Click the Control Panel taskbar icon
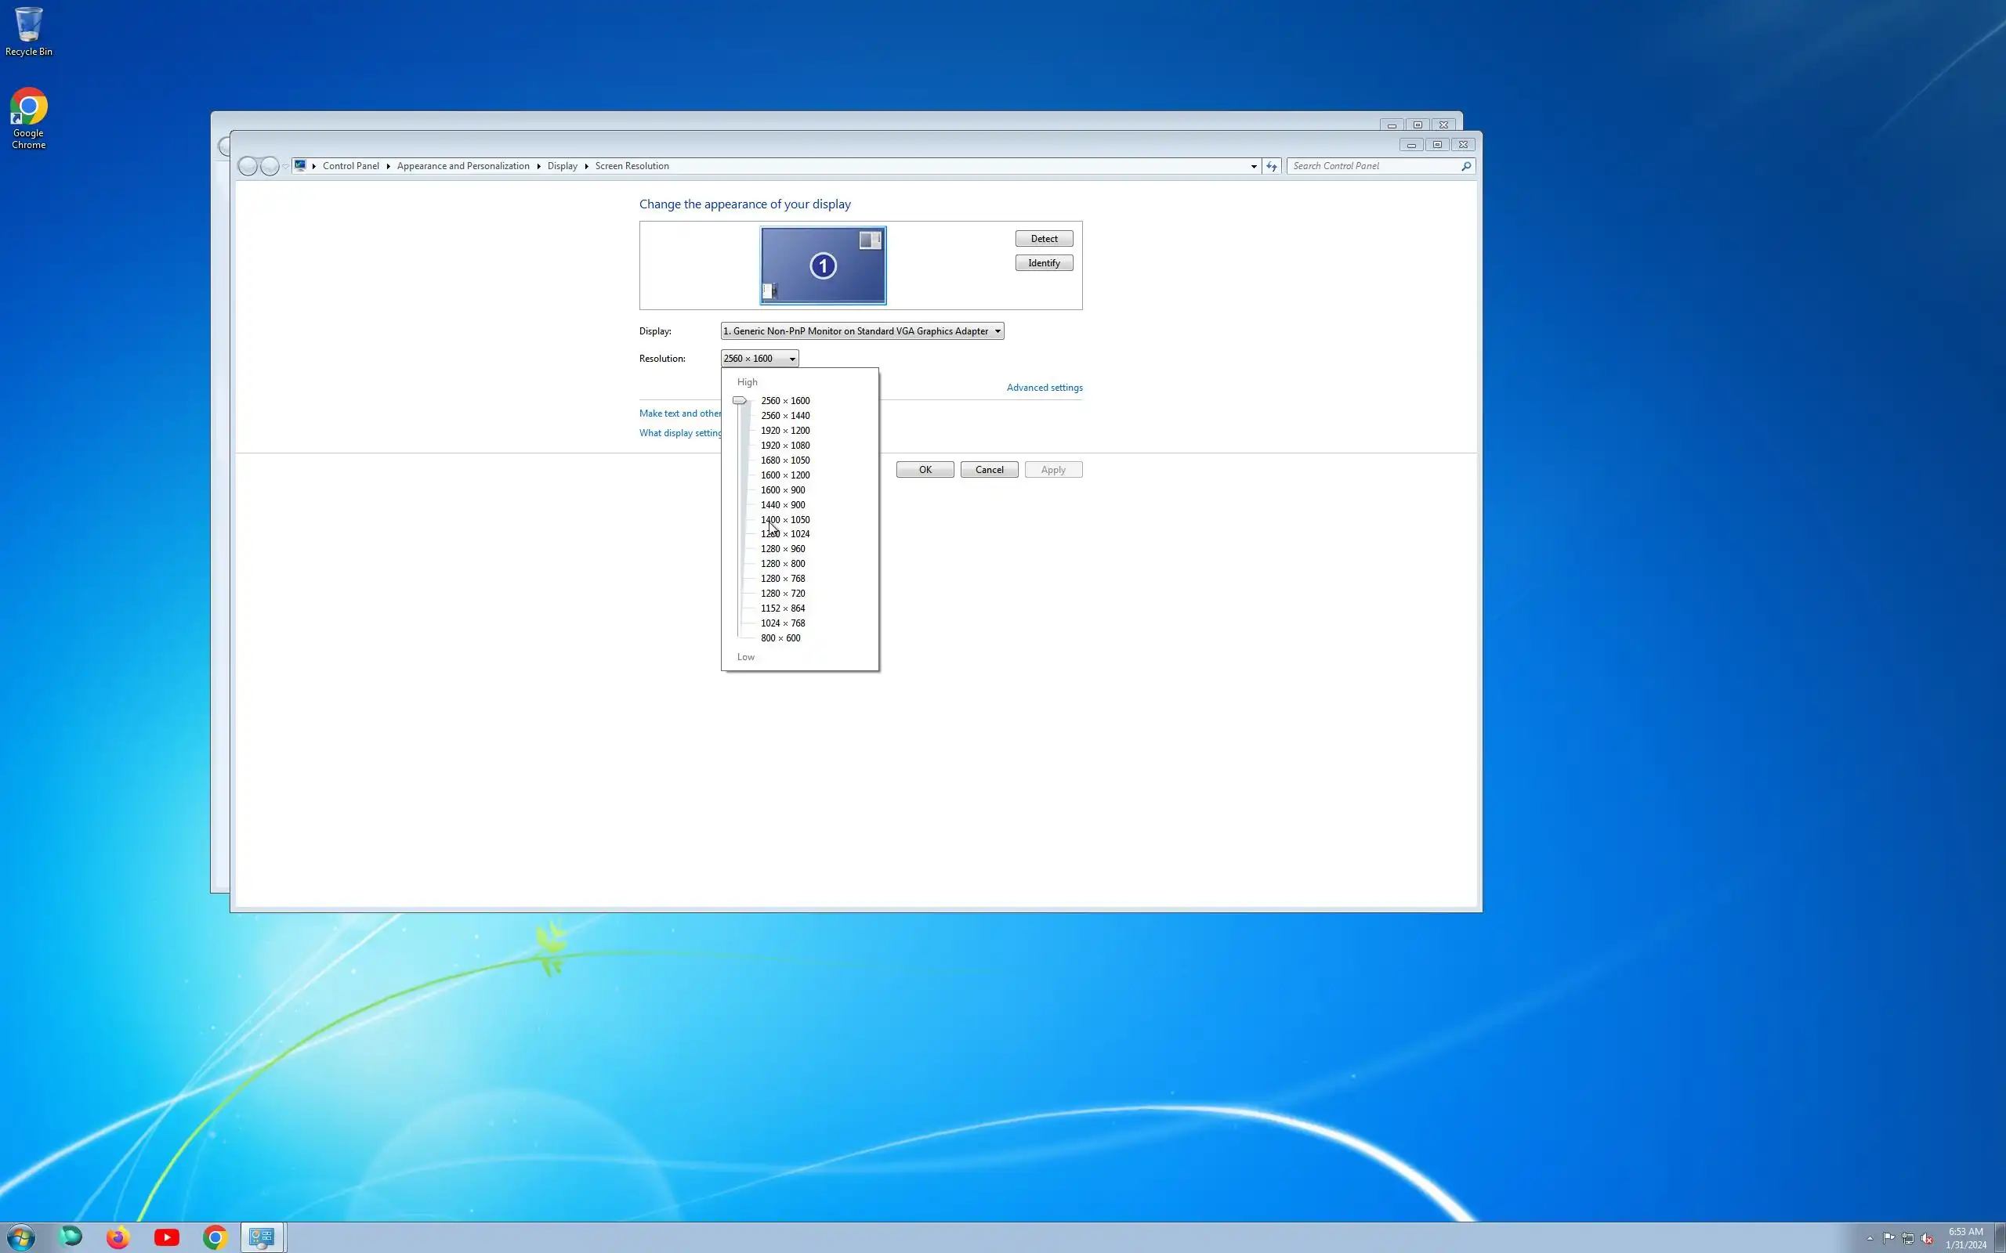2006x1253 pixels. (x=263, y=1237)
